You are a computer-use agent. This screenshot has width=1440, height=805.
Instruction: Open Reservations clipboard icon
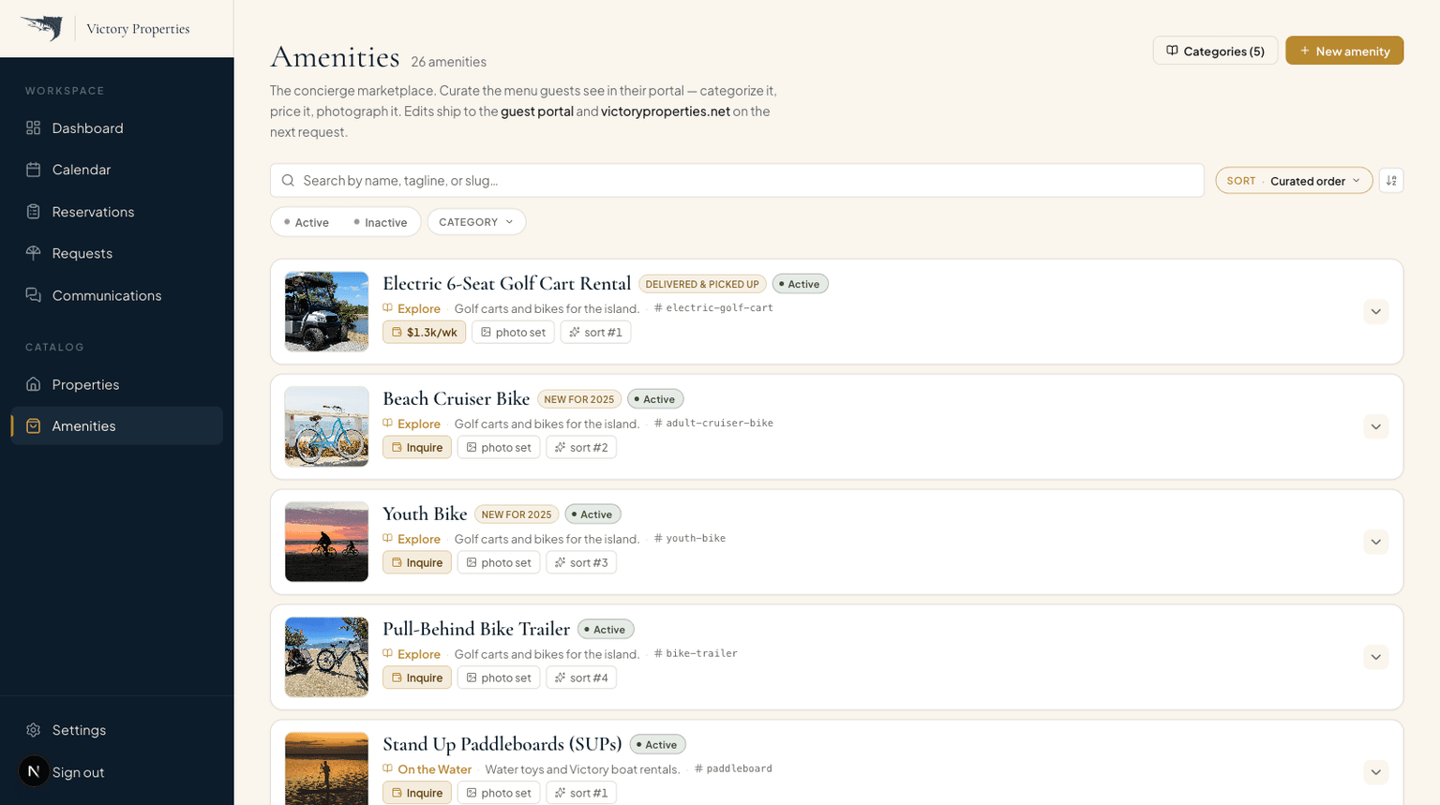coord(34,212)
